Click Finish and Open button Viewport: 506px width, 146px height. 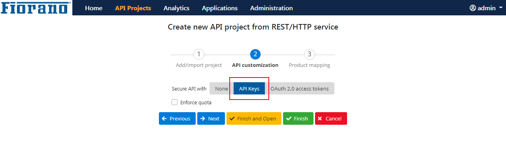pos(254,118)
